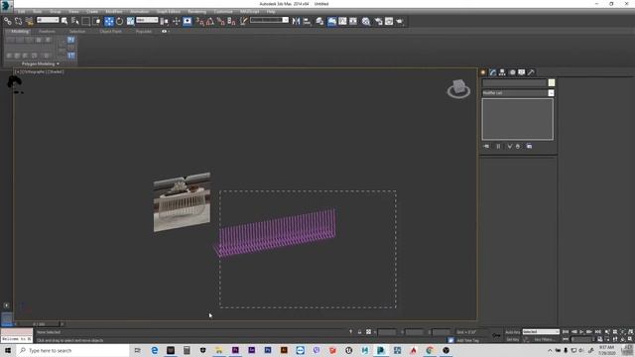Toggle the Auto Key button
This screenshot has height=357, width=635.
(x=512, y=332)
